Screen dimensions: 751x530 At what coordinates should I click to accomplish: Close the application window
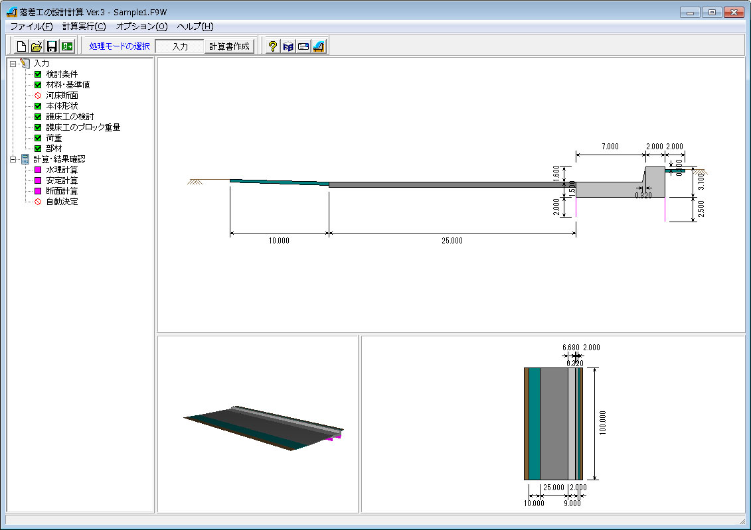[x=734, y=13]
